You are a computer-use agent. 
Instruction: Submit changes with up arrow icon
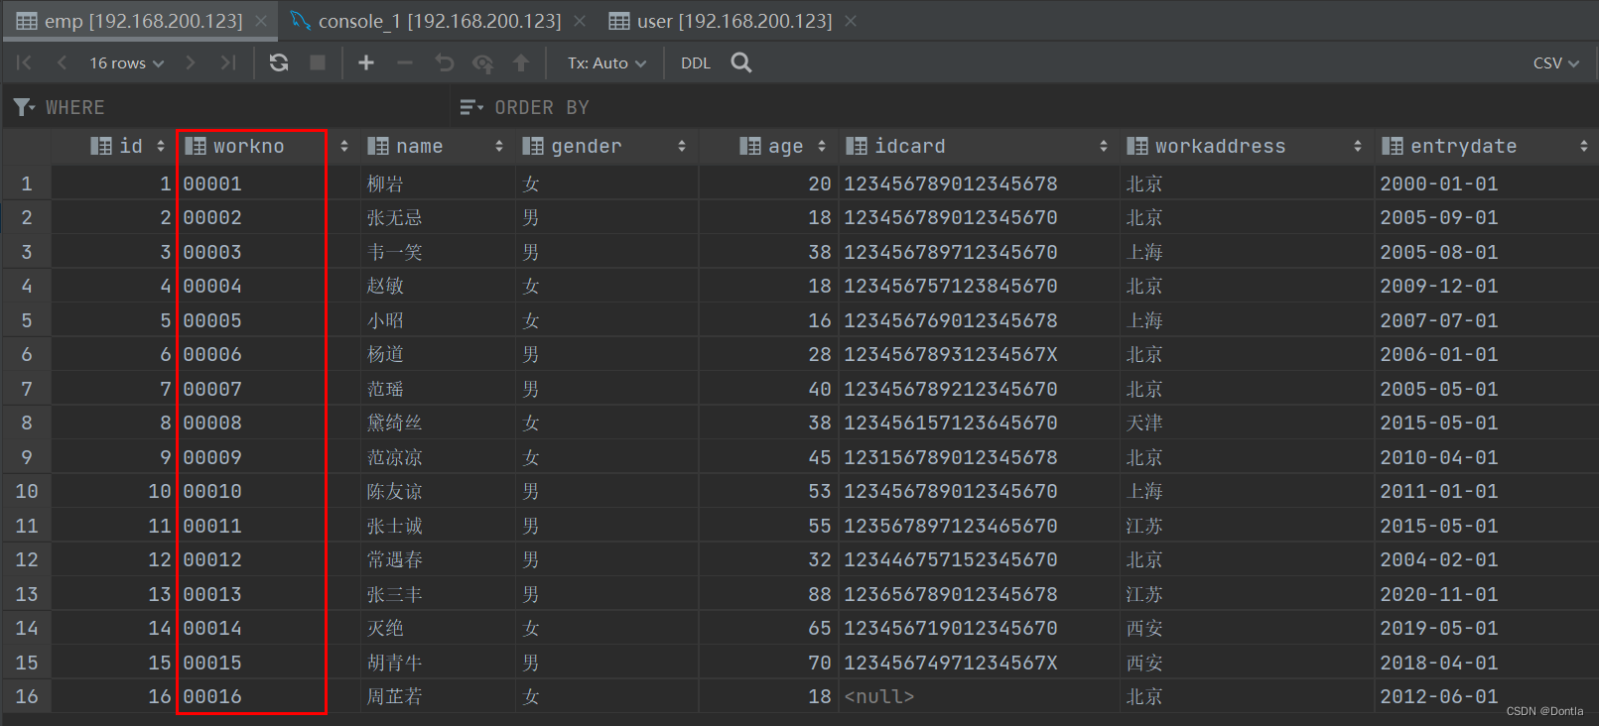pyautogui.click(x=521, y=62)
